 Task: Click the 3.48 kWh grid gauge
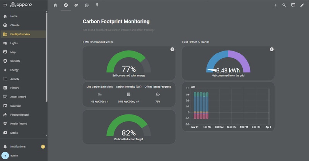228,62
